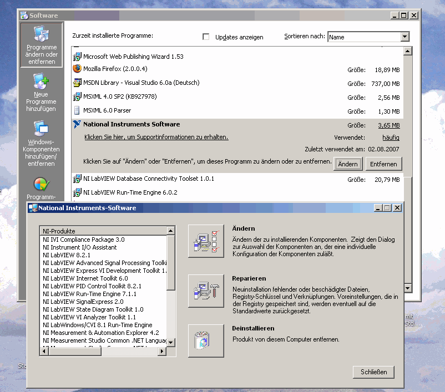Click the Mozilla Firefox program icon
The image size is (445, 392).
[x=77, y=69]
